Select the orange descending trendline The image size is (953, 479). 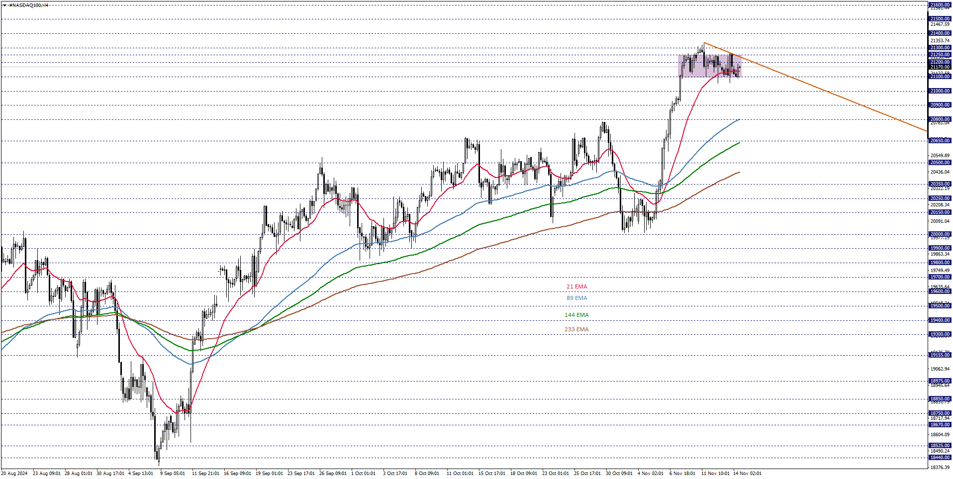click(816, 87)
